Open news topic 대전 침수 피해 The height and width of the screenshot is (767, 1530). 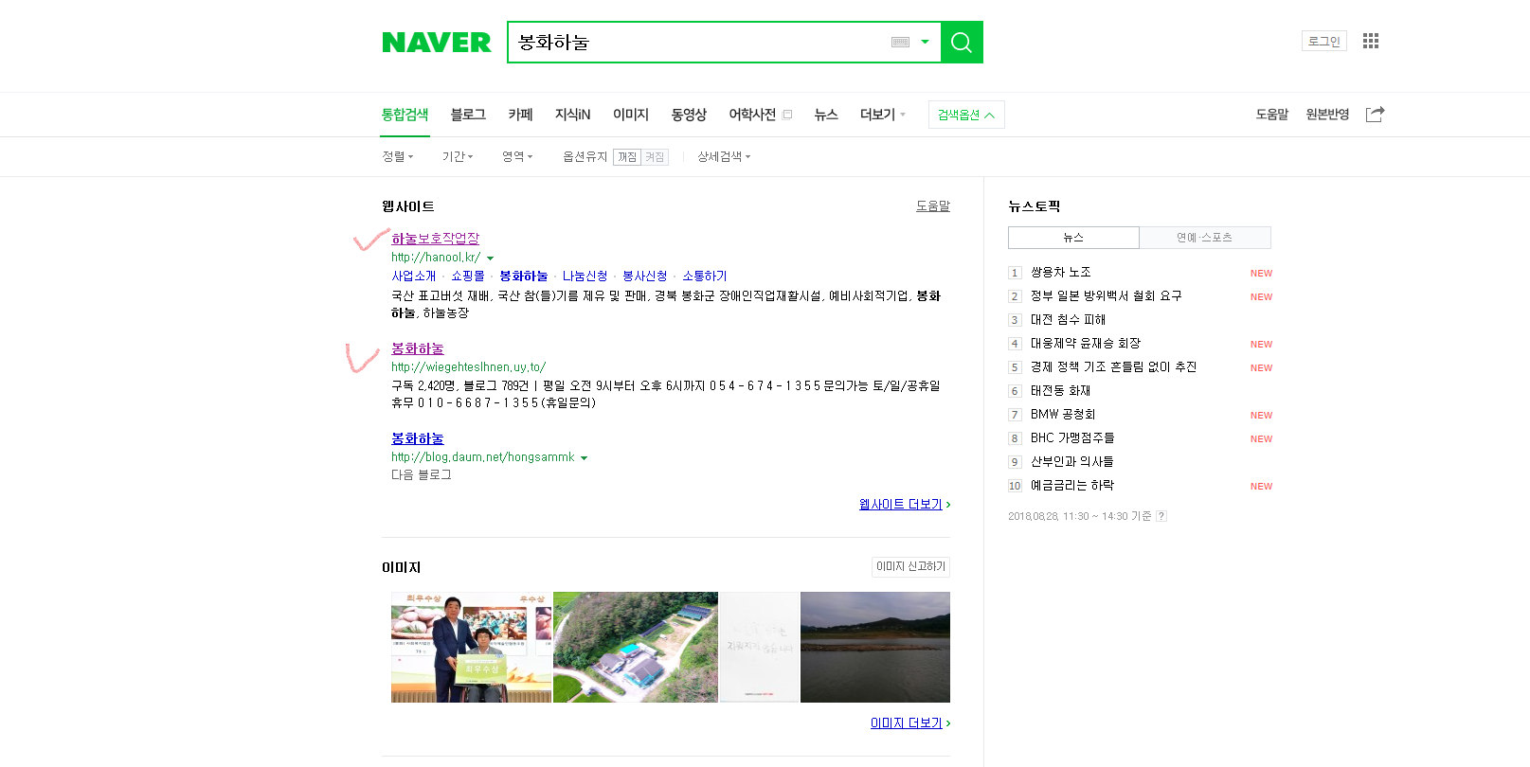click(x=1068, y=320)
